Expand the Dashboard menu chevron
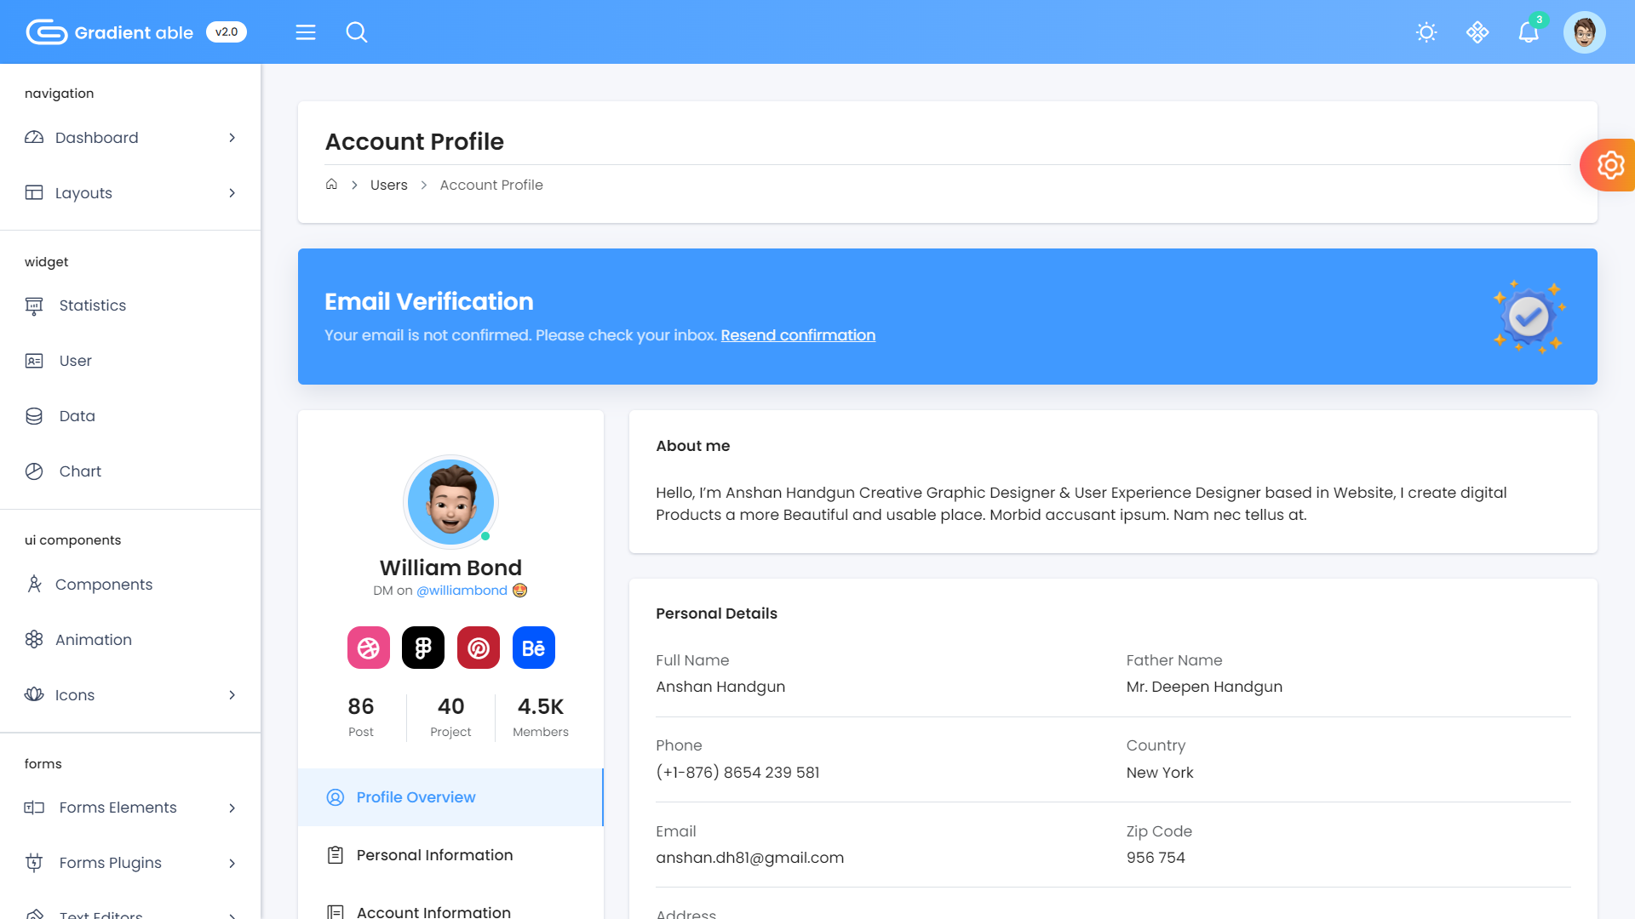This screenshot has width=1635, height=919. pyautogui.click(x=232, y=138)
